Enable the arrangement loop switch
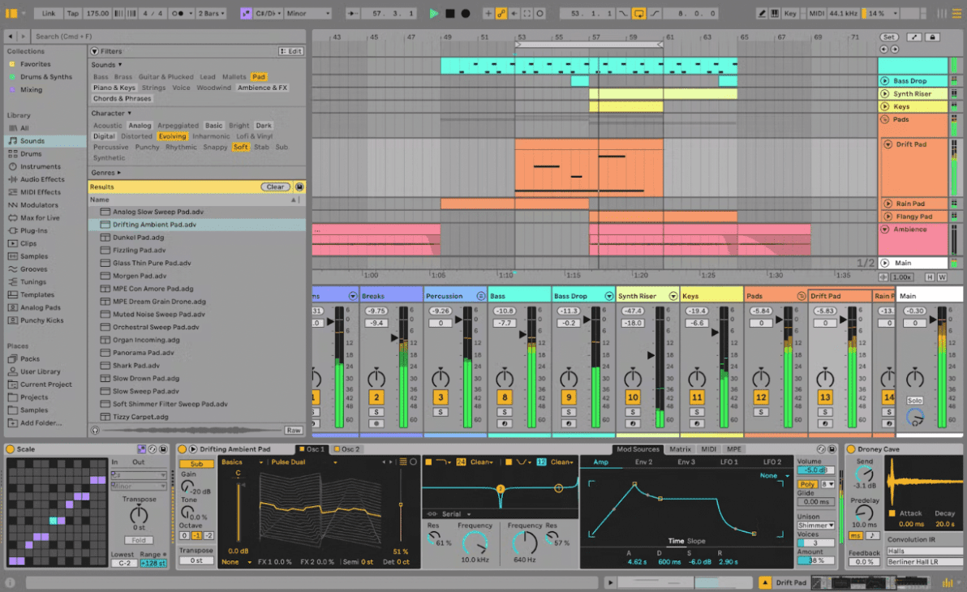The width and height of the screenshot is (967, 592). click(639, 13)
